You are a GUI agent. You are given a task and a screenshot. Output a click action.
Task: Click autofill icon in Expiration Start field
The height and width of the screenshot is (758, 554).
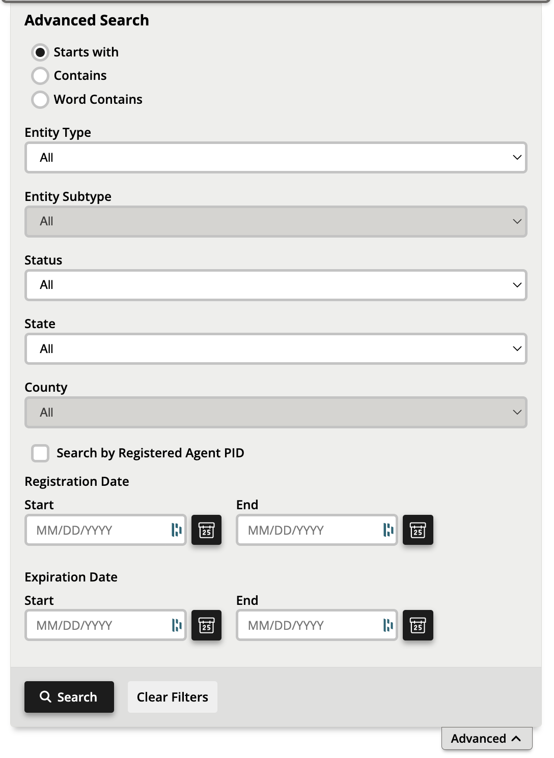coord(177,625)
